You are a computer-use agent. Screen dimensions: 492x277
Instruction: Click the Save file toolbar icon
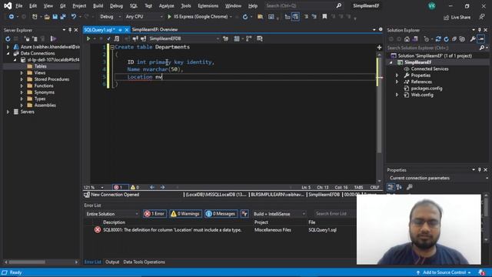point(55,17)
